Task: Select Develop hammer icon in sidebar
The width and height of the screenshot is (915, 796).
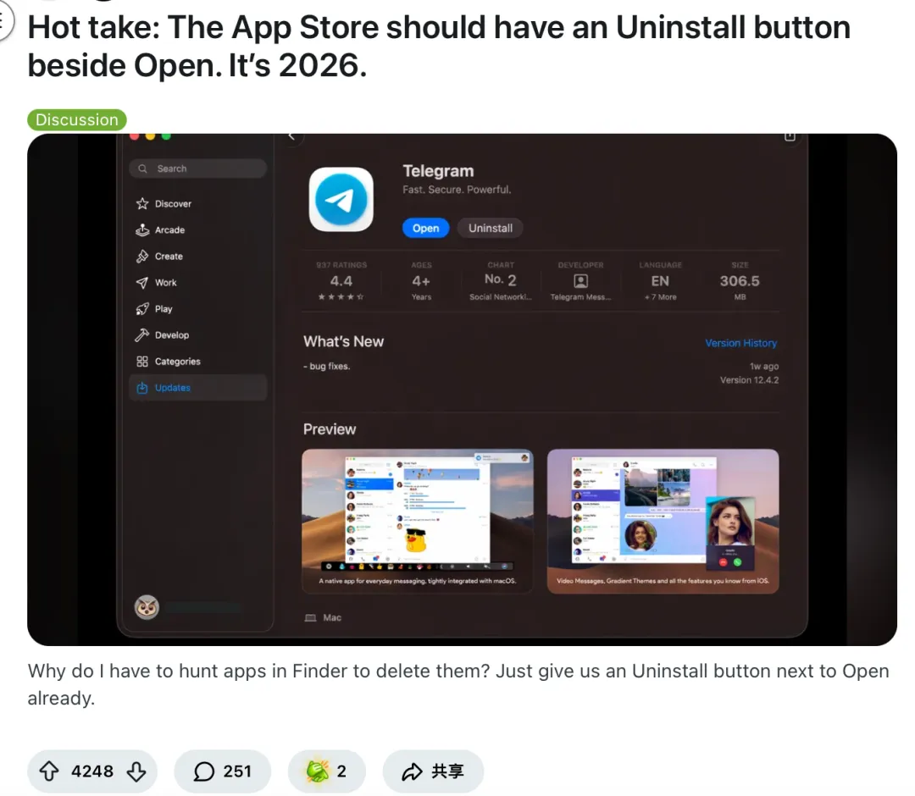Action: click(142, 334)
